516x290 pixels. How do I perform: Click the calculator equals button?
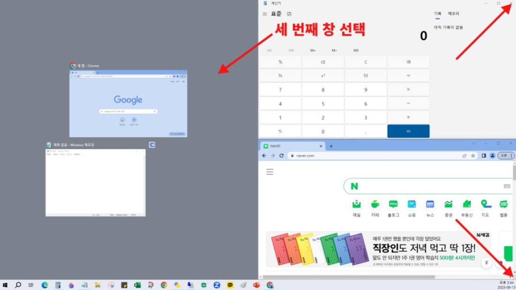pos(408,131)
